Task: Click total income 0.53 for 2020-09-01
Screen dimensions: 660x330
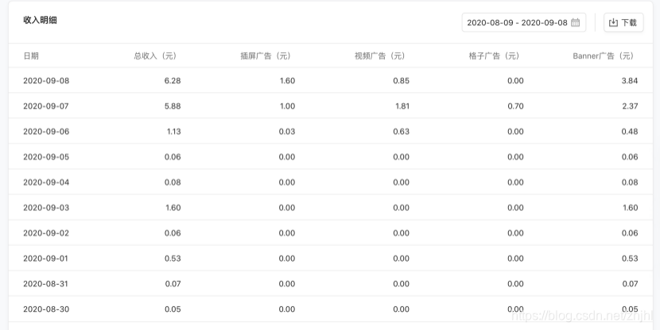Action: [x=173, y=259]
